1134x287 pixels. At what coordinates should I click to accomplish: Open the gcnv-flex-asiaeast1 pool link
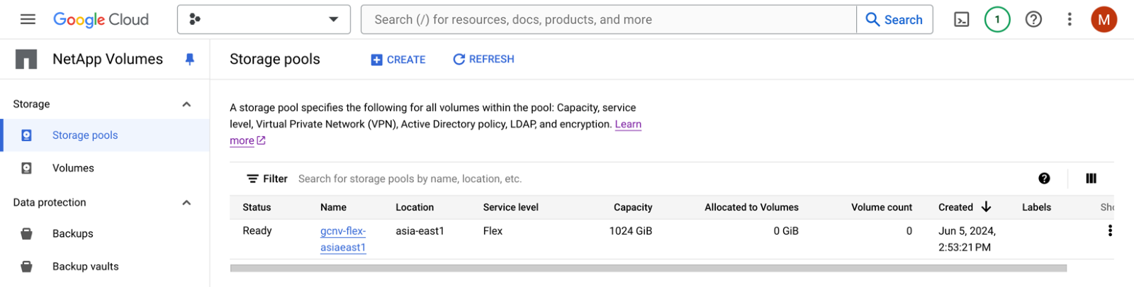coord(343,239)
